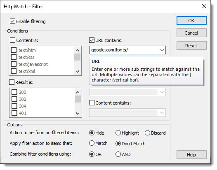Image resolution: width=217 pixels, height=170 pixels.
Task: Open the URL contains dropdown arrow
Action: (x=162, y=50)
